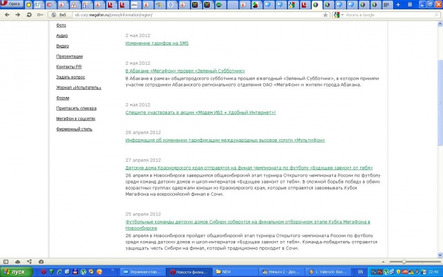
Task: Click the forward navigation arrow
Action: tap(18, 14)
